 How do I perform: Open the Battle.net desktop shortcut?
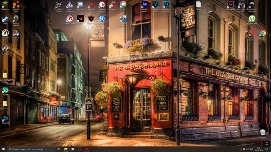point(5,119)
